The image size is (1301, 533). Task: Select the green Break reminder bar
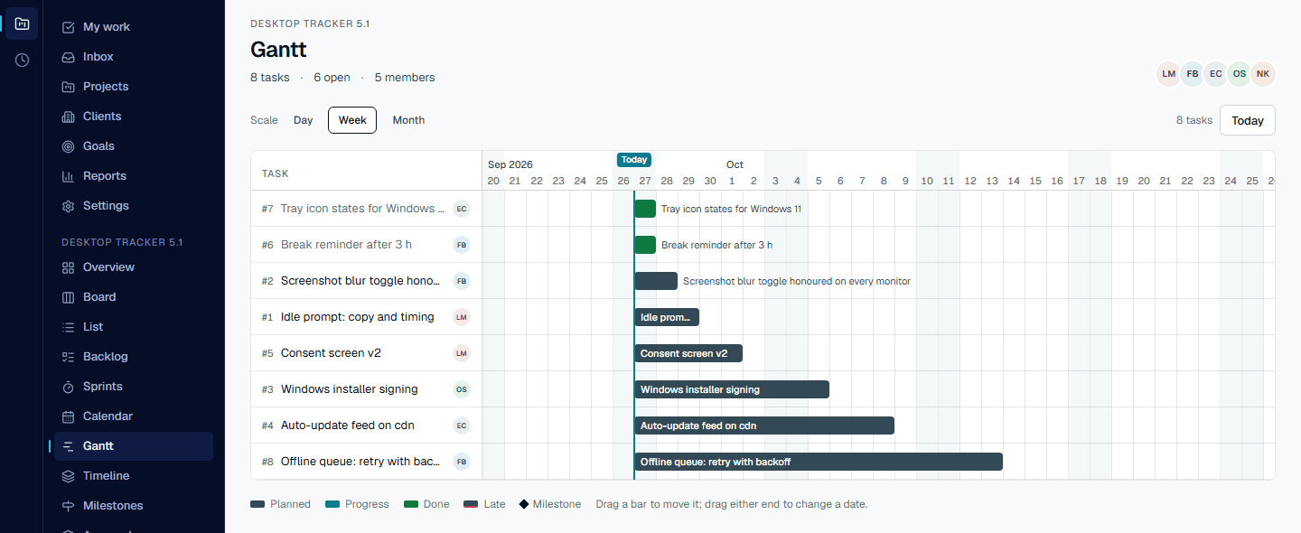click(x=645, y=245)
